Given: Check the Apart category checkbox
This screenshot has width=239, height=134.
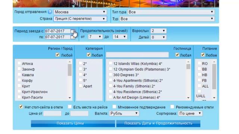Looking at the screenshot, I should [x=80, y=86].
